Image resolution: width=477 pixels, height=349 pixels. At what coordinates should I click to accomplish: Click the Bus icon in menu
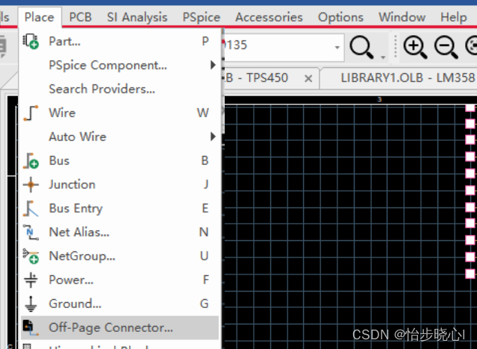click(x=31, y=161)
